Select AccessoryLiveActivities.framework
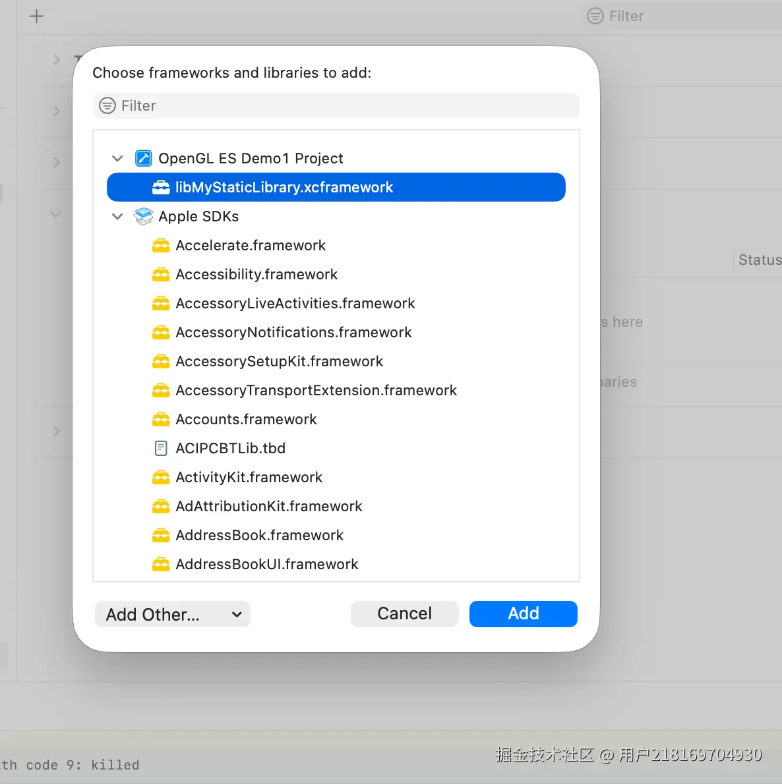 coord(336,304)
